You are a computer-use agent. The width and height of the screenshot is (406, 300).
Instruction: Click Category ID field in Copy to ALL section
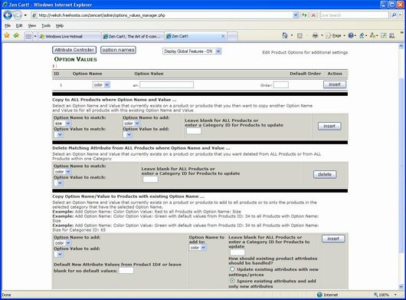point(194,131)
